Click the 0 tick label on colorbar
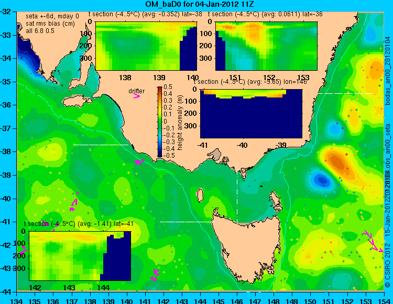Image resolution: width=393 pixels, height=304 pixels. coord(165,121)
